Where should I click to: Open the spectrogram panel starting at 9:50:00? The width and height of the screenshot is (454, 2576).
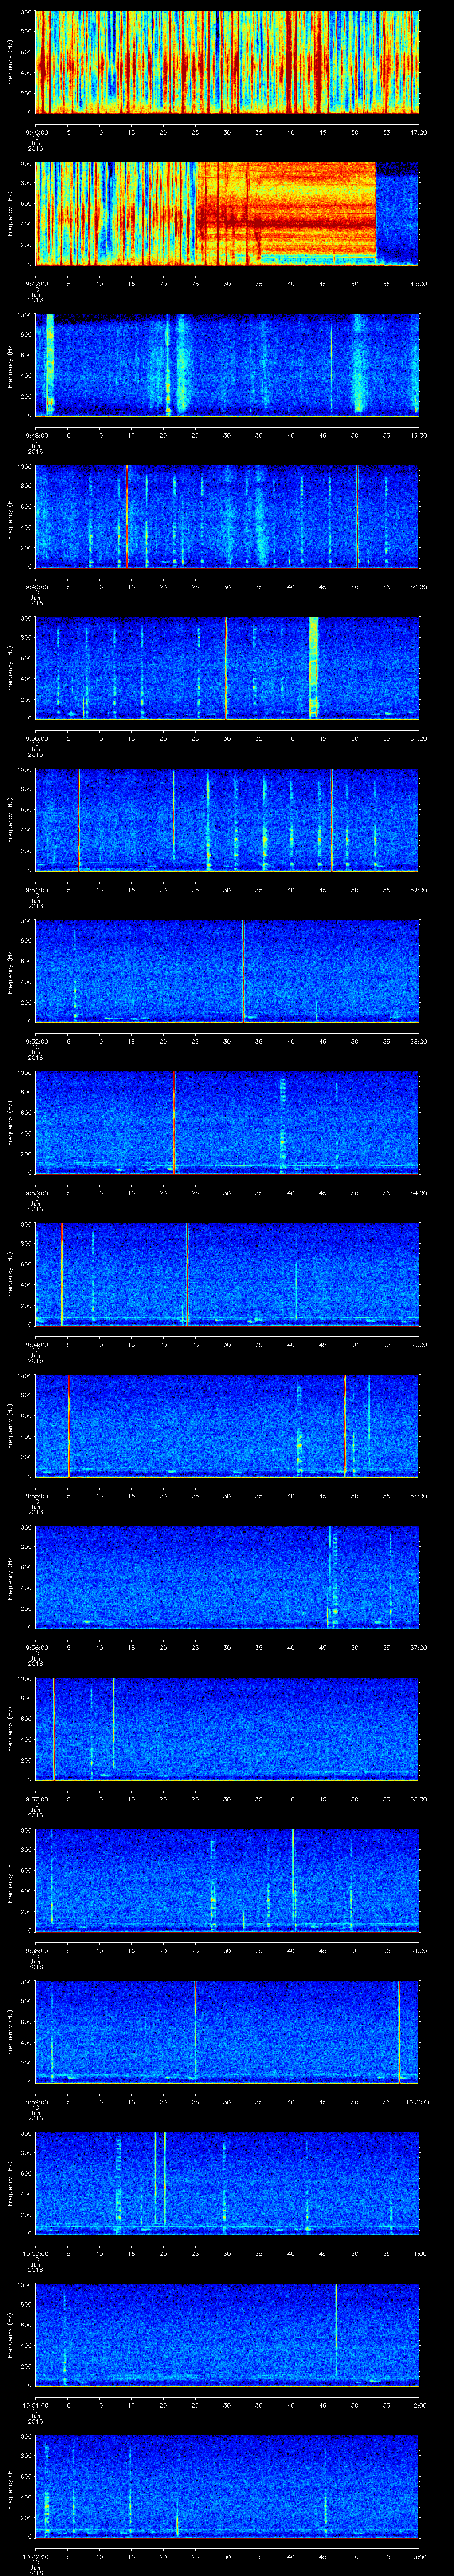pos(227,668)
